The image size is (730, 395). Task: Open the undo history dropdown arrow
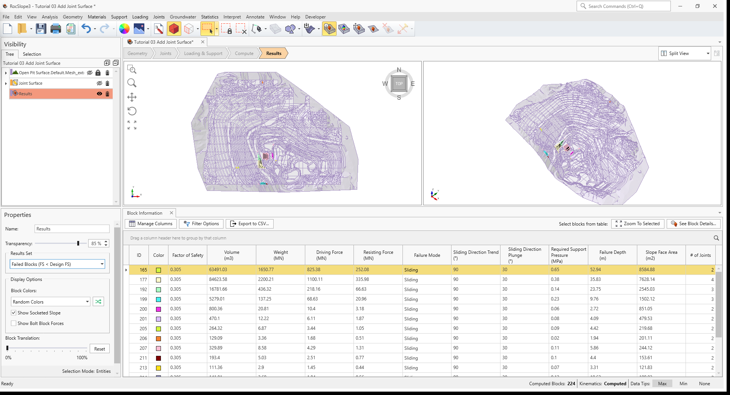click(95, 29)
